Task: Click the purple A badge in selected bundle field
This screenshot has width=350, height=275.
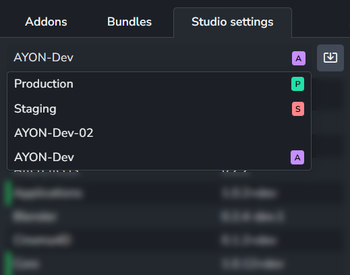Action: [299, 59]
